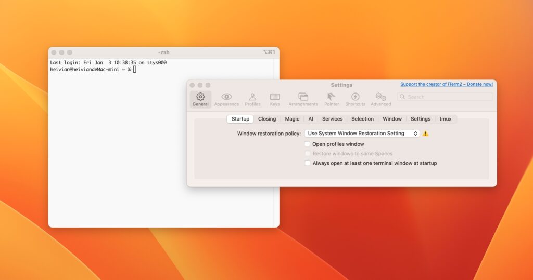Toggle Restore windows to same Spaces

pos(307,153)
